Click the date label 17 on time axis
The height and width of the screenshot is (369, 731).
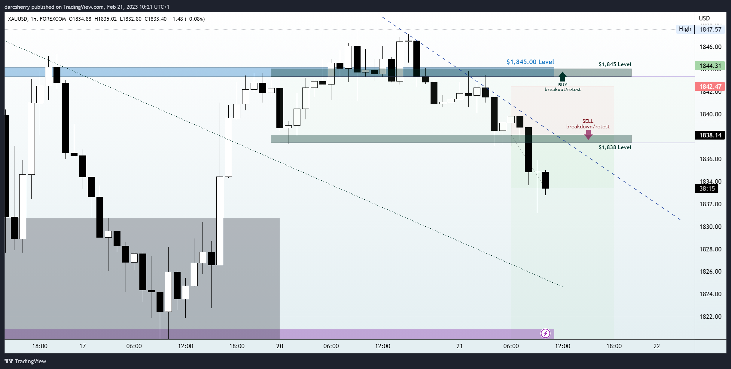coord(83,346)
